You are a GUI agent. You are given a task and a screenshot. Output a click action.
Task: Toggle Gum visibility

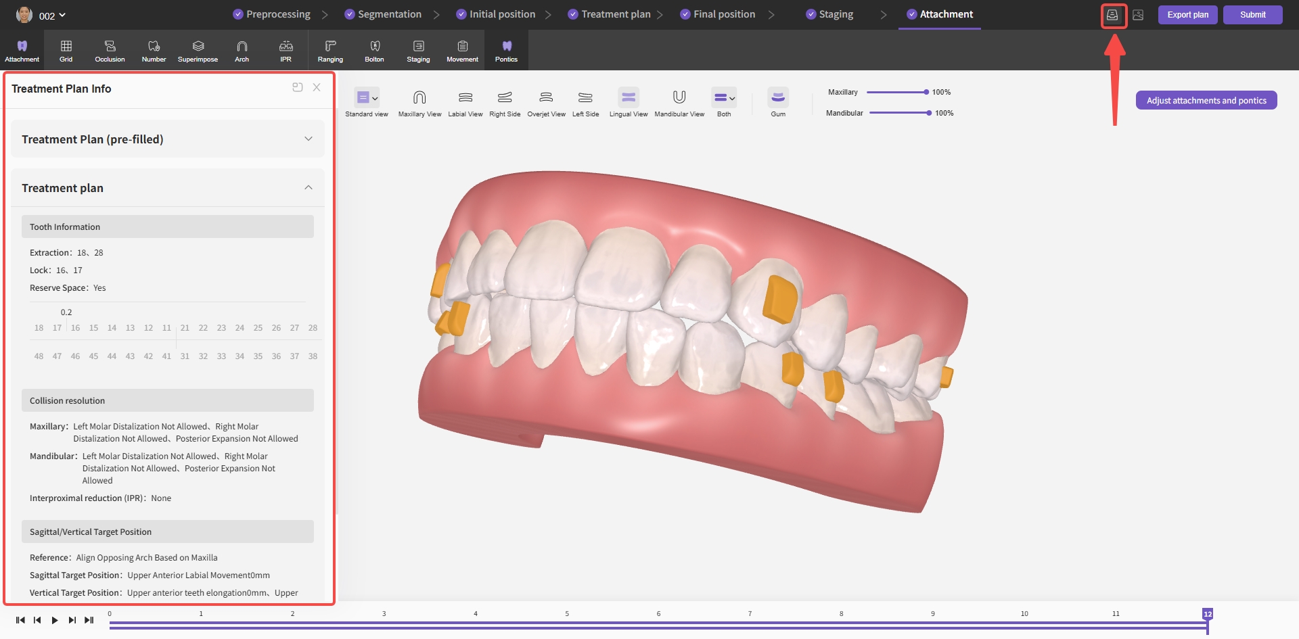coord(778,102)
